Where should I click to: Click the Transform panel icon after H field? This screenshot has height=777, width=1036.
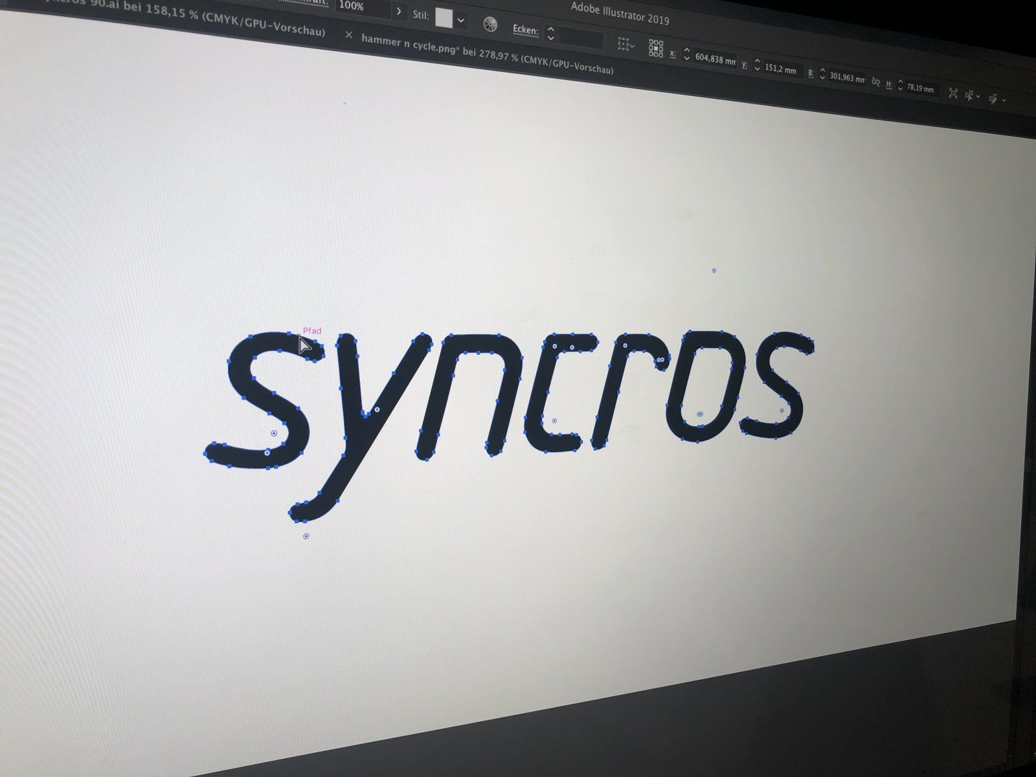click(x=953, y=93)
